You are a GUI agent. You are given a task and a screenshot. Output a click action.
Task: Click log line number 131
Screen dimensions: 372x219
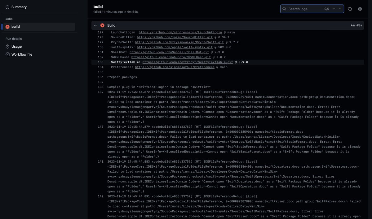[x=100, y=52]
